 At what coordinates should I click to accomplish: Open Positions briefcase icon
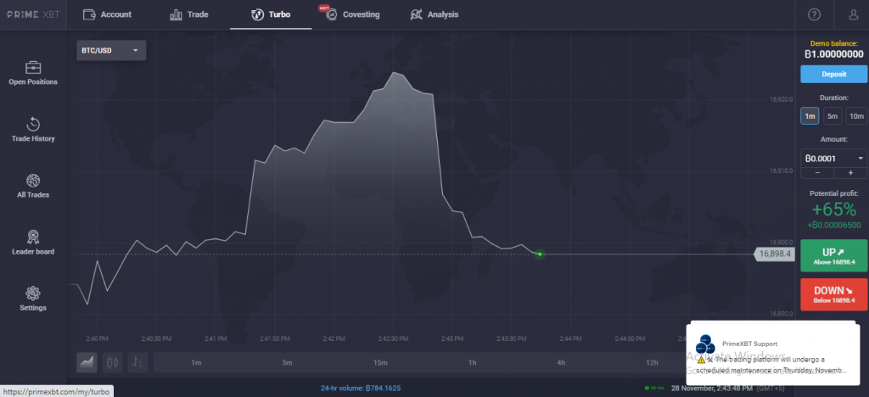pos(33,68)
